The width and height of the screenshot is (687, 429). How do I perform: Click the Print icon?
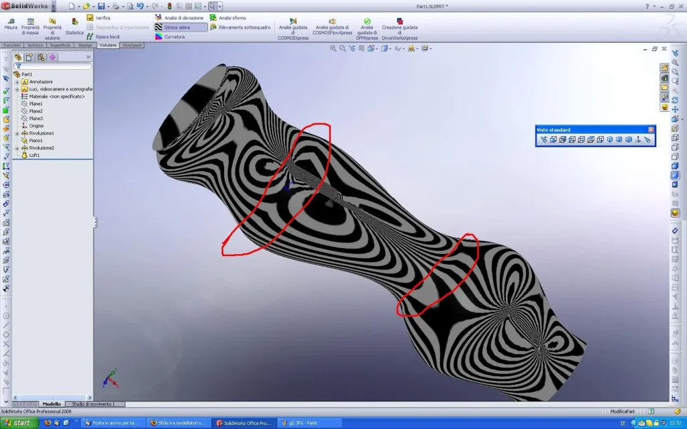pos(115,6)
